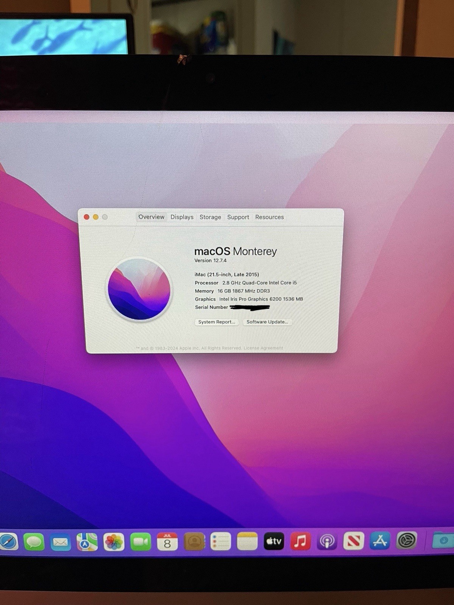Open the Calendar app

[167, 542]
